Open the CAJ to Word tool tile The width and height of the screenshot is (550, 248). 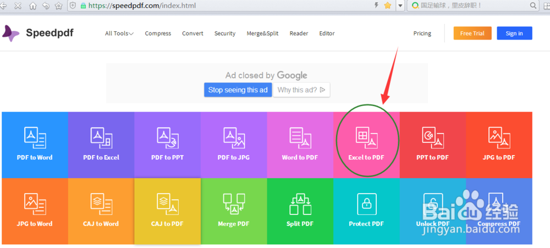coord(101,211)
